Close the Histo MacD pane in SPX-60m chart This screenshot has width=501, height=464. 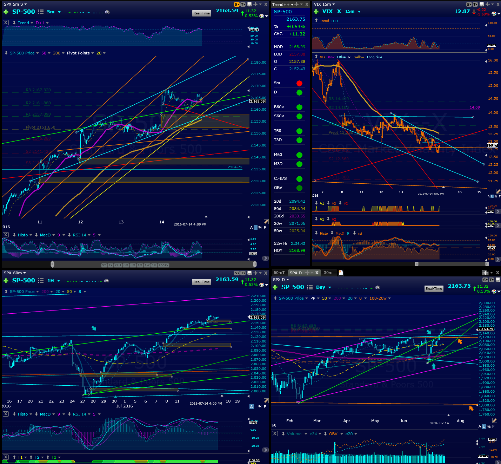pos(6,414)
